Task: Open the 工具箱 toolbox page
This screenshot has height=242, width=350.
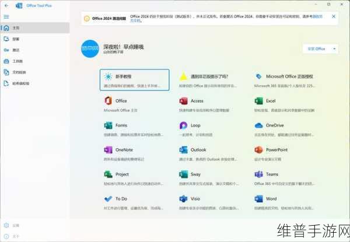Action: (35, 61)
